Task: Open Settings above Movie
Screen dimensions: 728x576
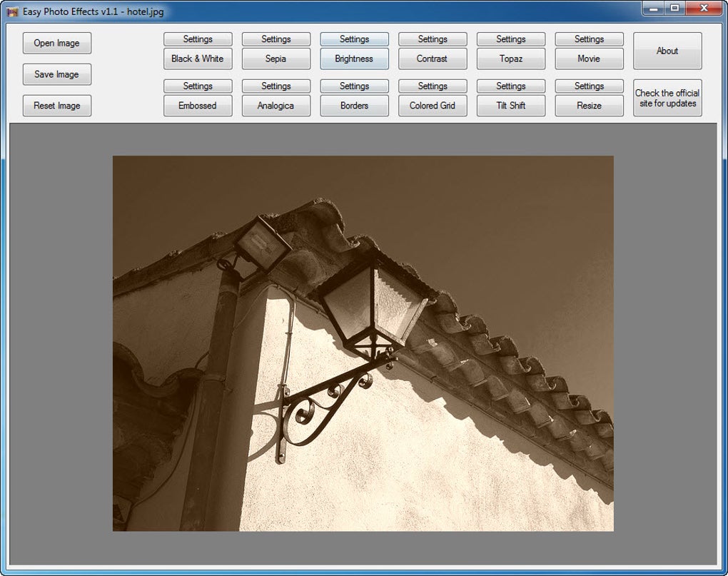Action: click(589, 39)
